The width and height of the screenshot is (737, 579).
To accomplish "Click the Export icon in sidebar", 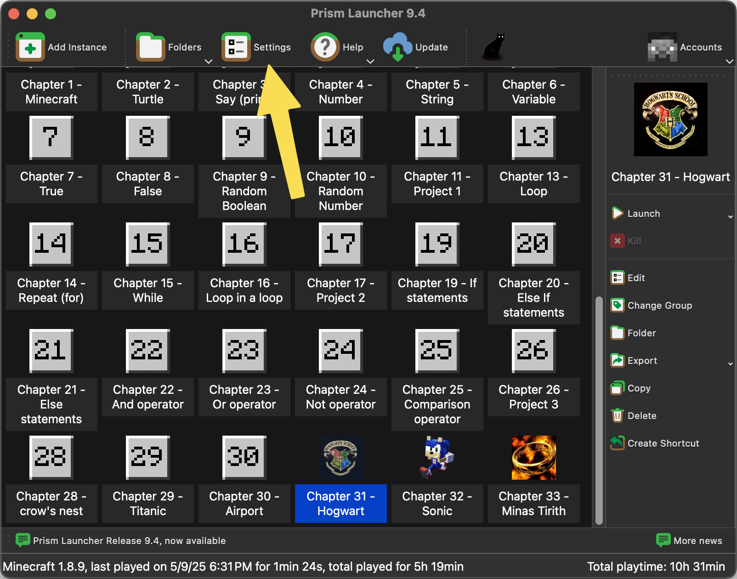I will [617, 360].
